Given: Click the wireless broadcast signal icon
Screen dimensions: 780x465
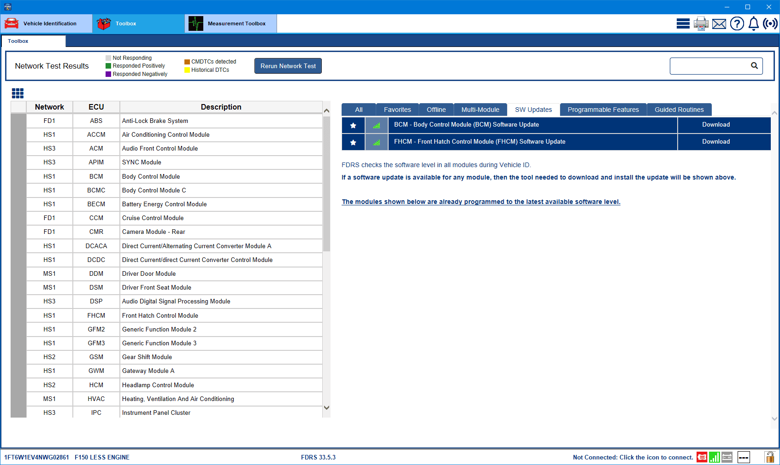Looking at the screenshot, I should [x=770, y=23].
